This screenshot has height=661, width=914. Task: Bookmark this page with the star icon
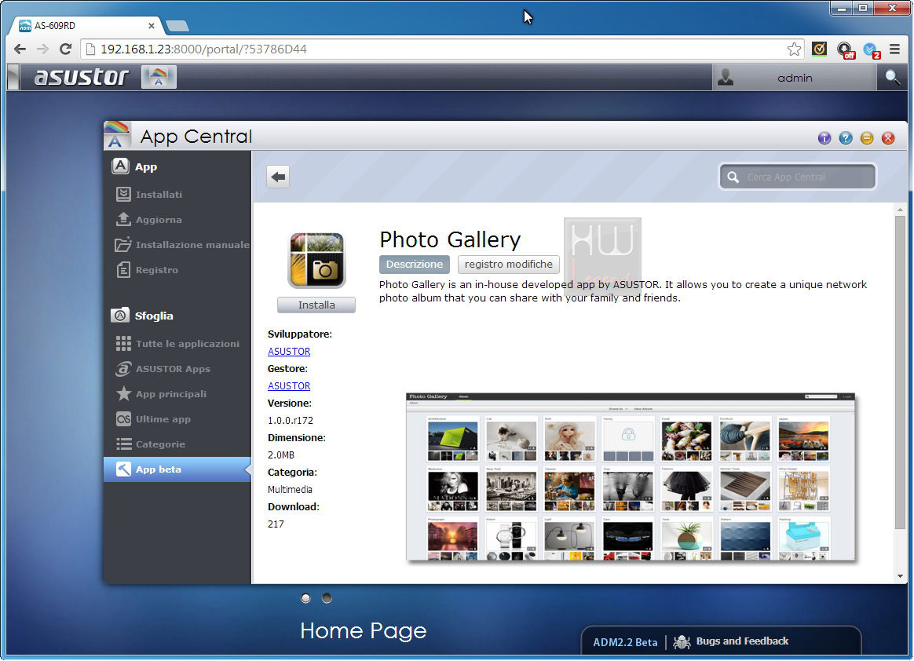tap(794, 49)
